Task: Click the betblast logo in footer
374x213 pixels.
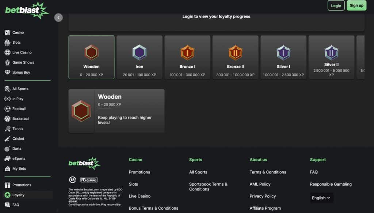Action: pyautogui.click(x=84, y=163)
